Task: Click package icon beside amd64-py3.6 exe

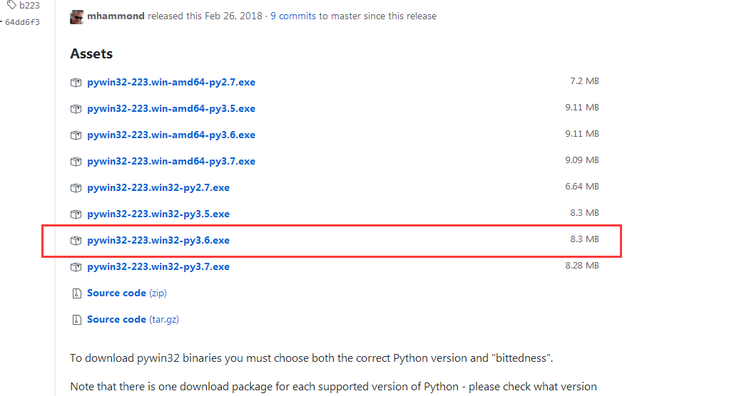Action: coord(76,135)
